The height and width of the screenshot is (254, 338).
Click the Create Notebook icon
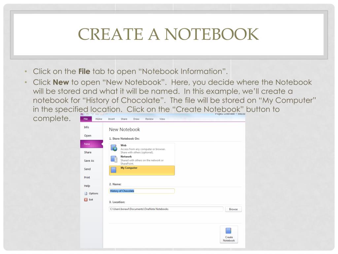coord(228,231)
